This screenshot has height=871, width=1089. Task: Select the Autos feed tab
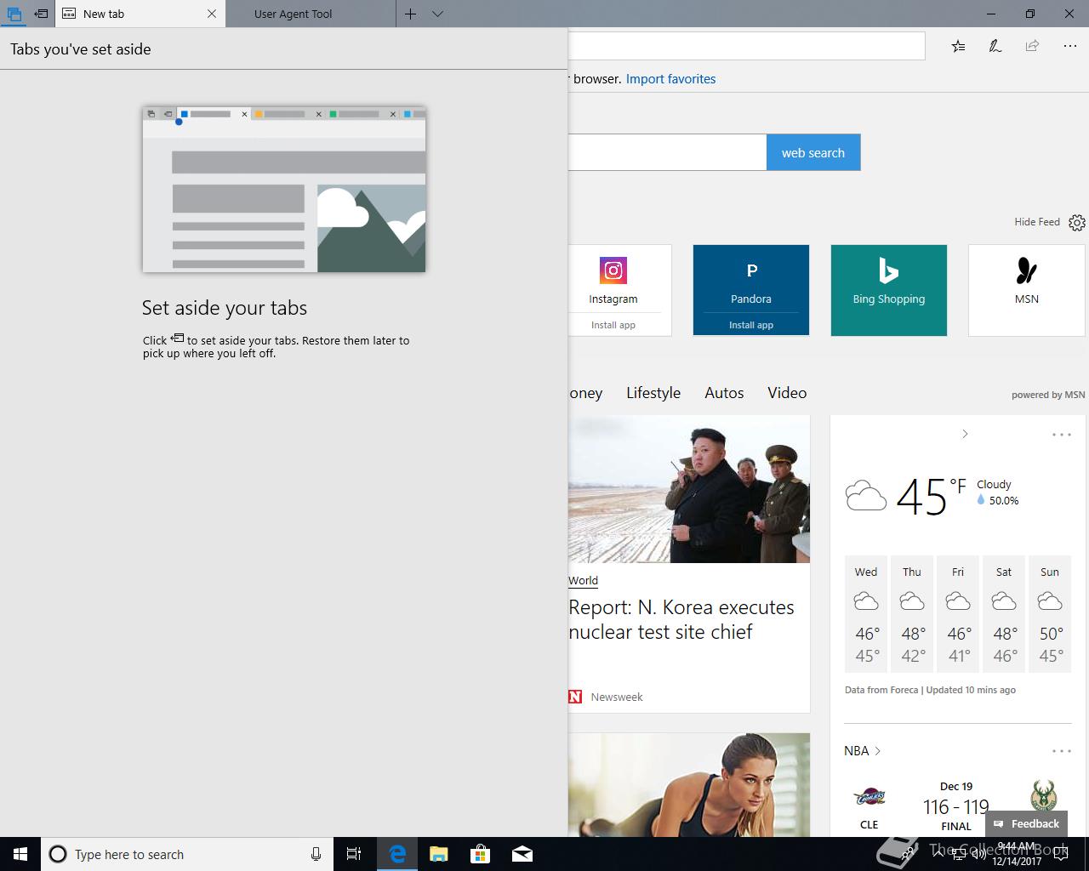click(x=724, y=393)
